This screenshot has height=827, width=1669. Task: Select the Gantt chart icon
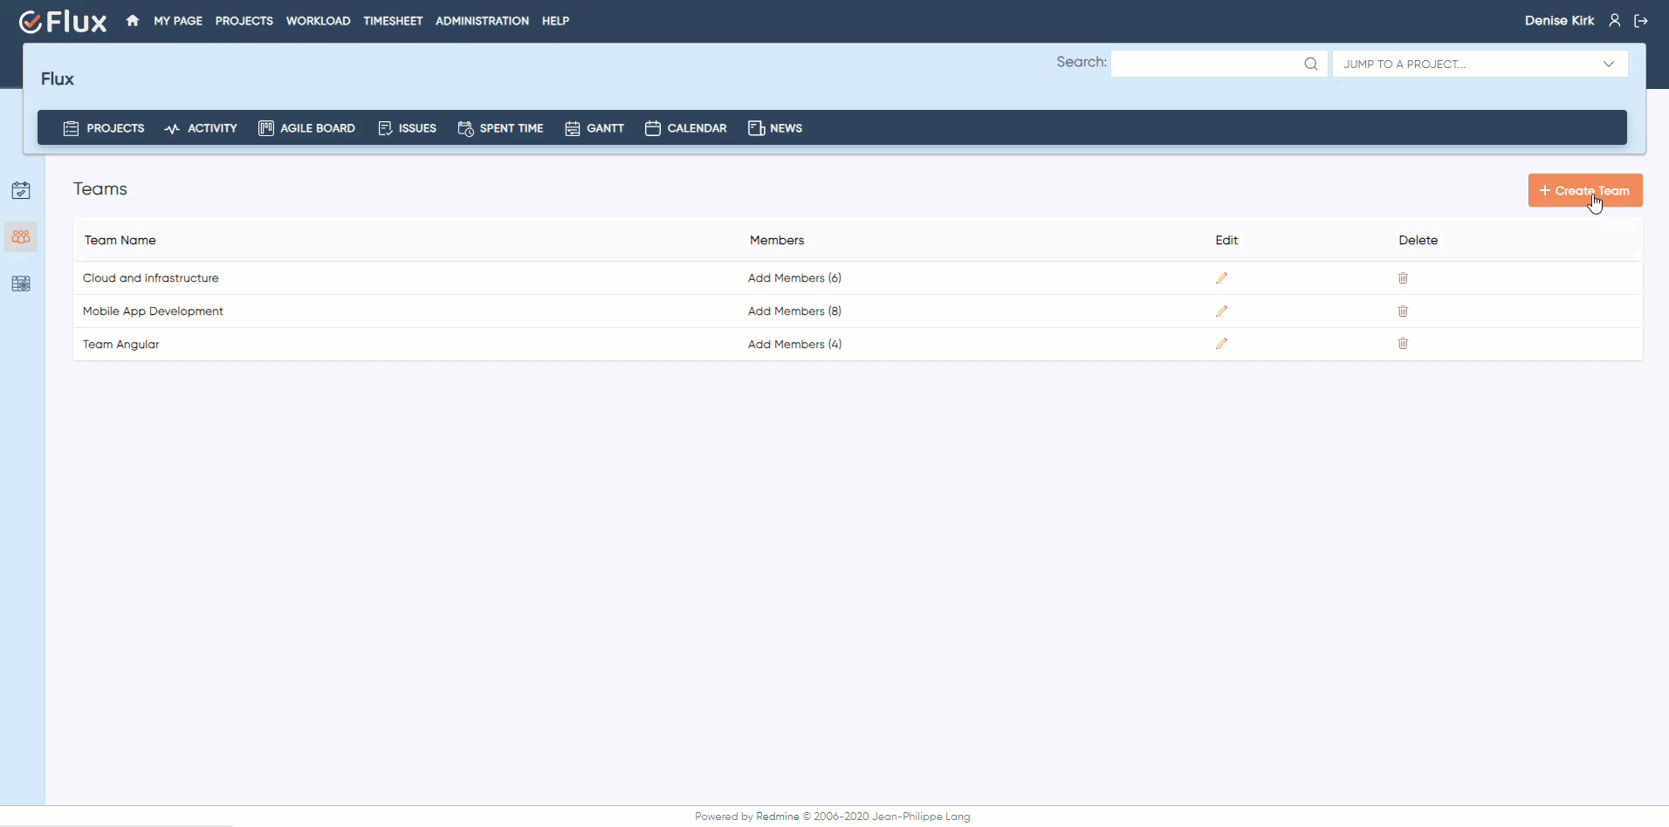(573, 128)
